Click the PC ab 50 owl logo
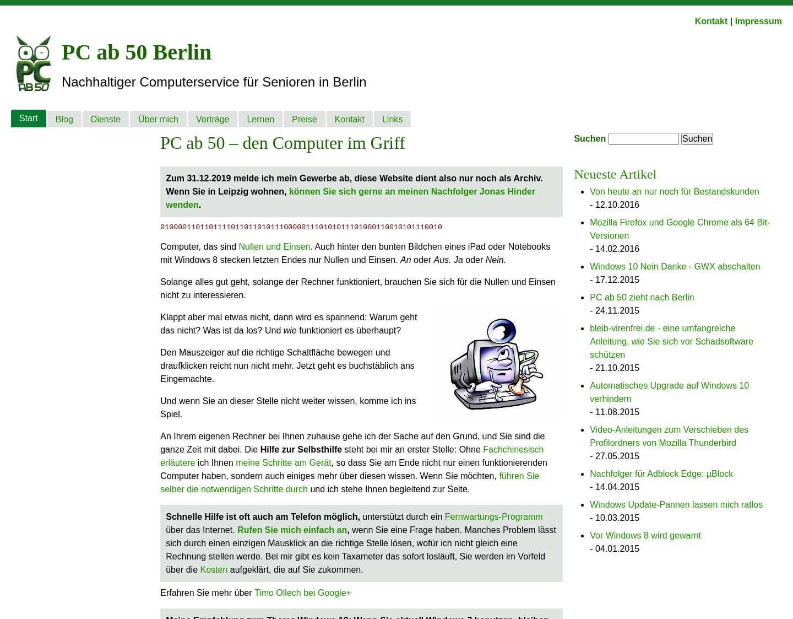Screen dimensions: 793x619 pyautogui.click(x=34, y=63)
